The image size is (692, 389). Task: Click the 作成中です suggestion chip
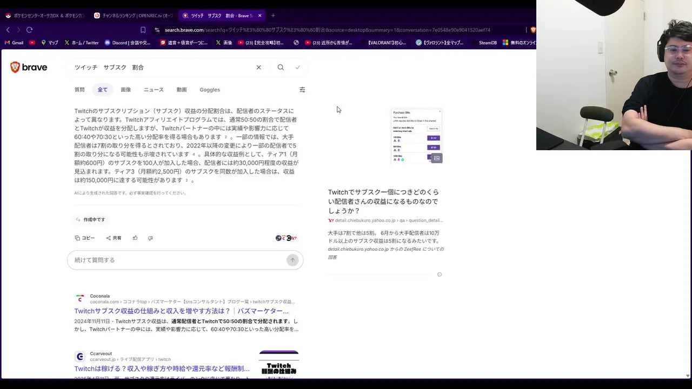(90, 219)
